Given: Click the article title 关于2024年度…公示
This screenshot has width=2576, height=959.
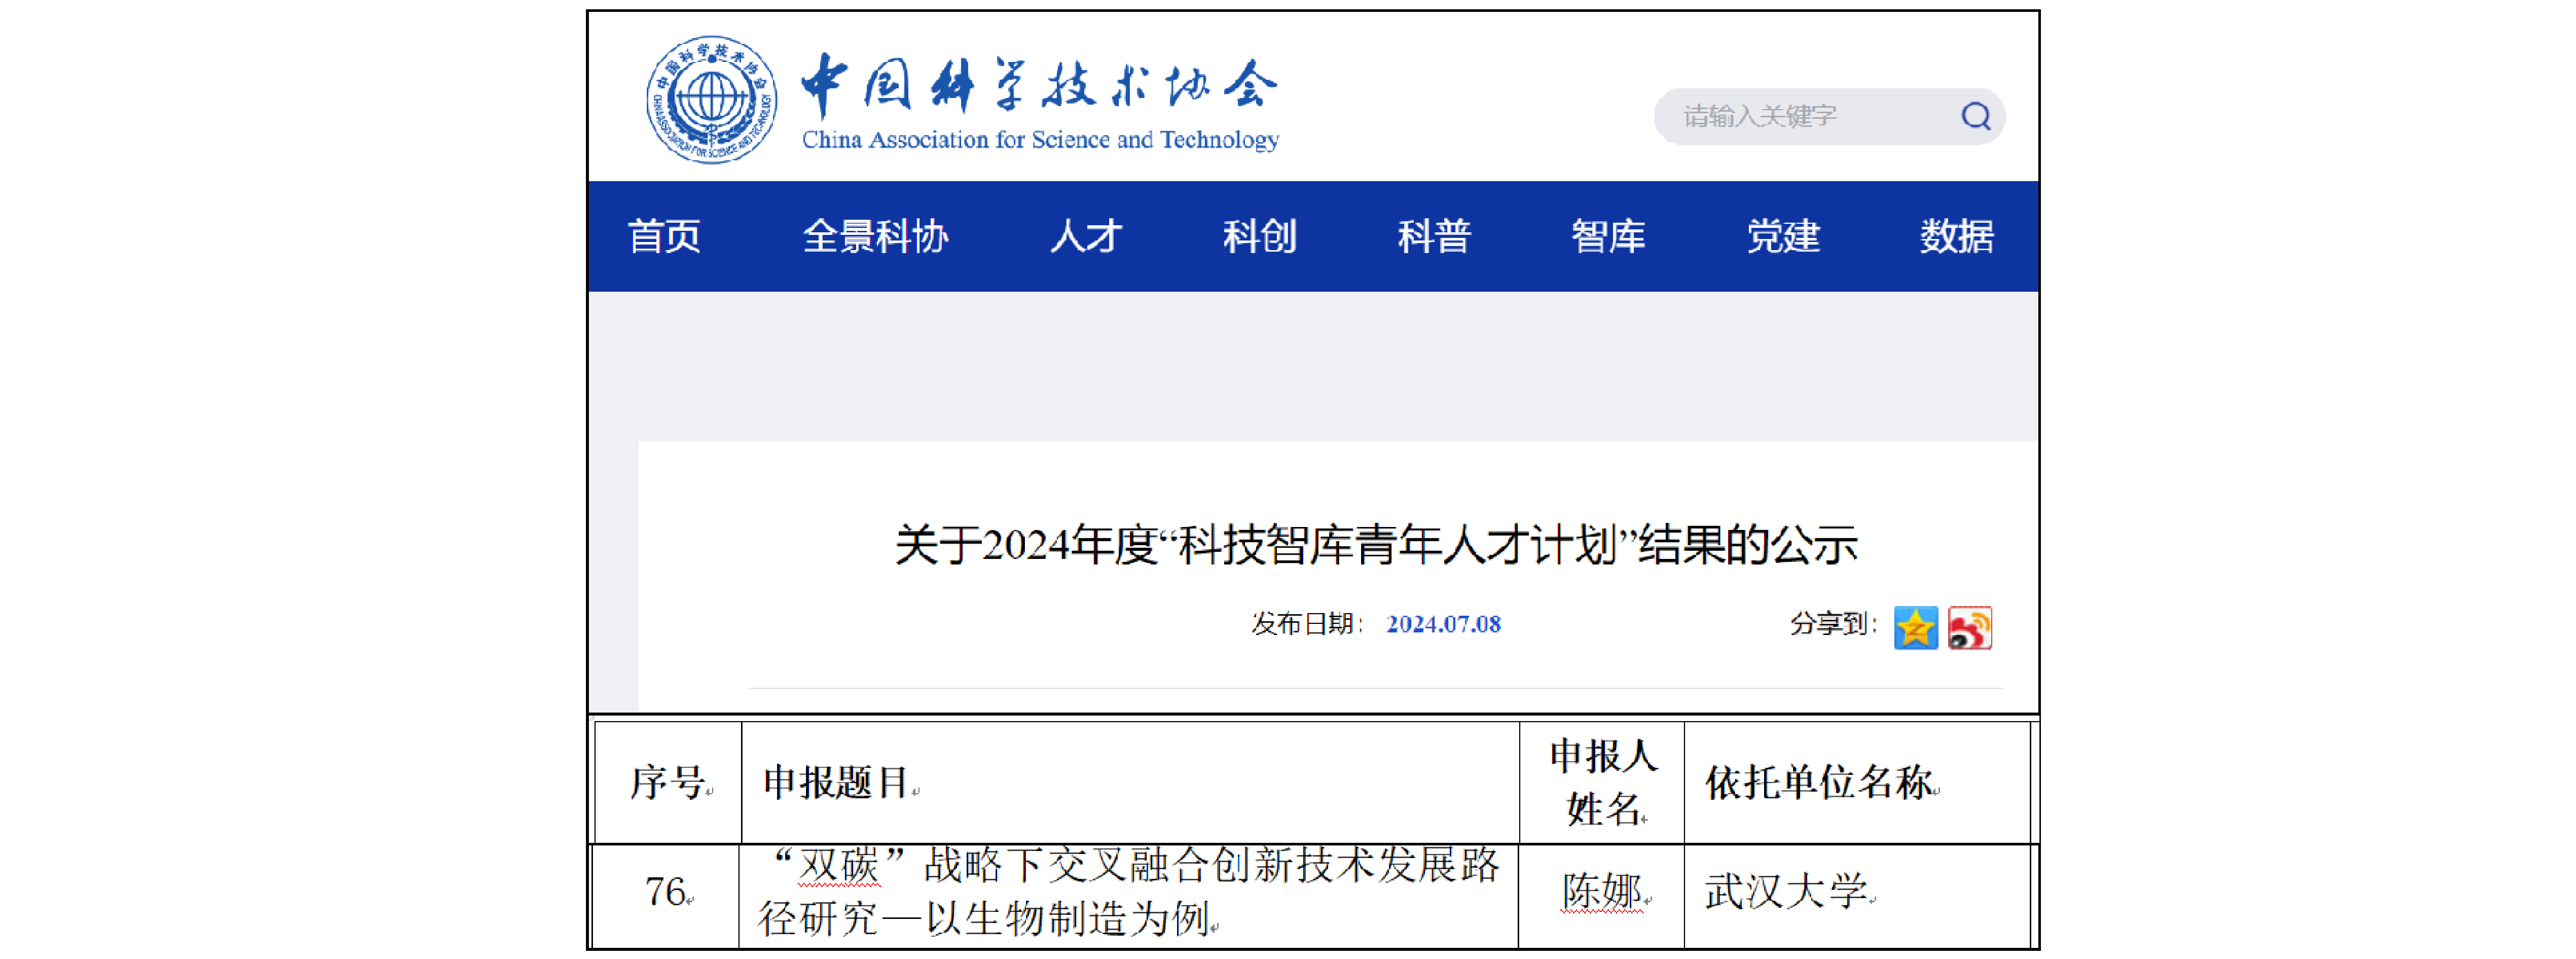Looking at the screenshot, I should tap(1376, 545).
